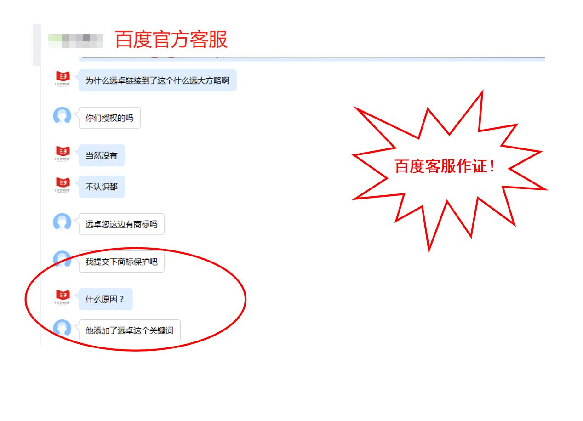Click blue user avatar next to '你们授权的吗'
The width and height of the screenshot is (583, 421).
62,116
